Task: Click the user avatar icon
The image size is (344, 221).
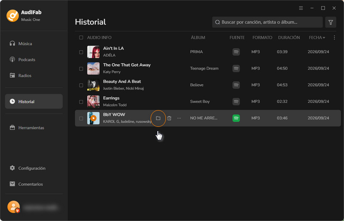Action: click(14, 207)
